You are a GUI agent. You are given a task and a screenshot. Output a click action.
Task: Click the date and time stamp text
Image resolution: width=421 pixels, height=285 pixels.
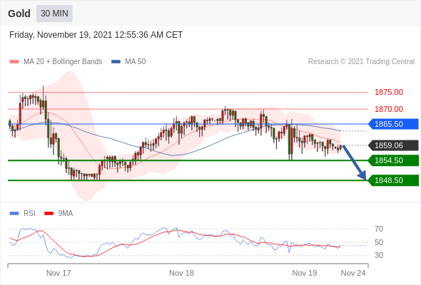(96, 35)
